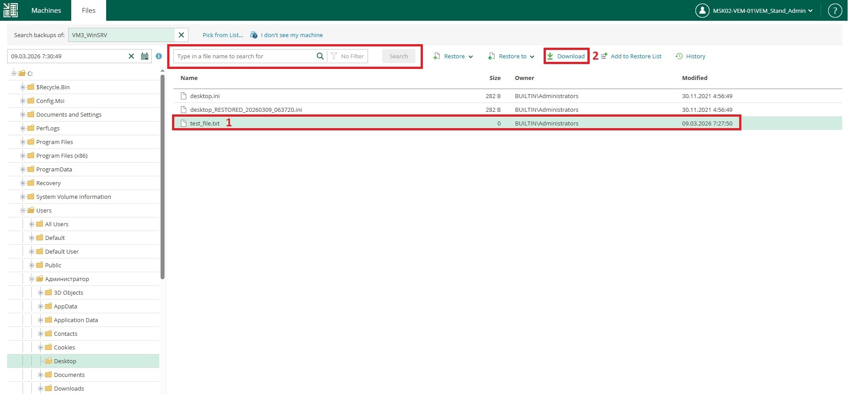Expand the Program Files (x86) folder
Image resolution: width=848 pixels, height=395 pixels.
pos(23,156)
